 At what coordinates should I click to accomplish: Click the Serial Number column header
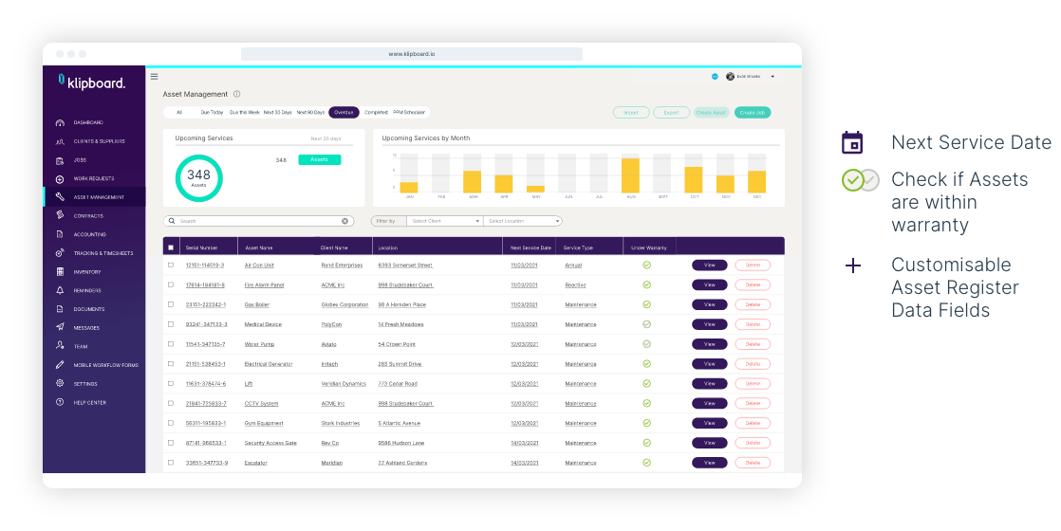click(x=201, y=248)
